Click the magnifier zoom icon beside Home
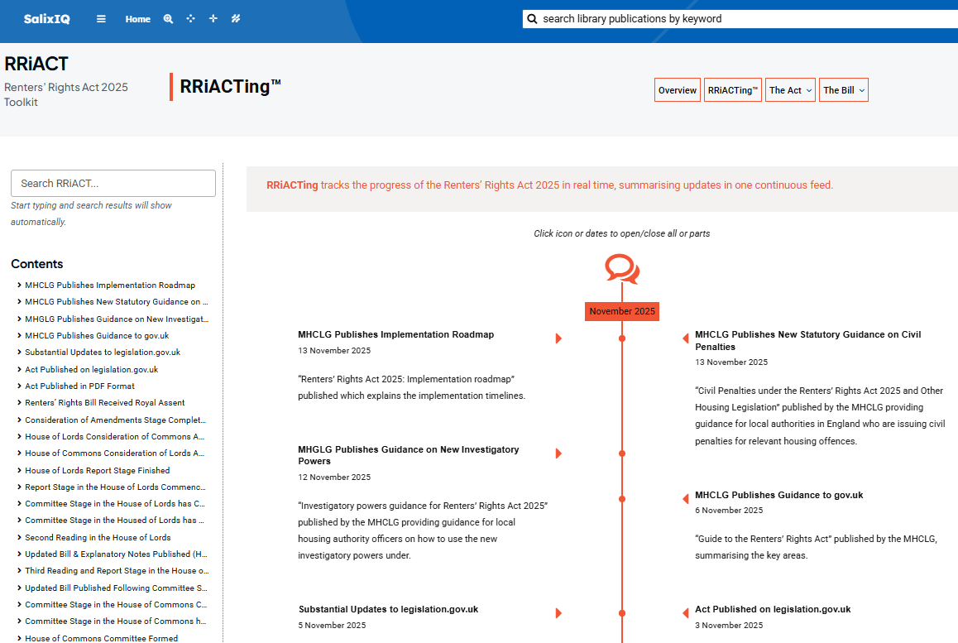 click(x=168, y=19)
